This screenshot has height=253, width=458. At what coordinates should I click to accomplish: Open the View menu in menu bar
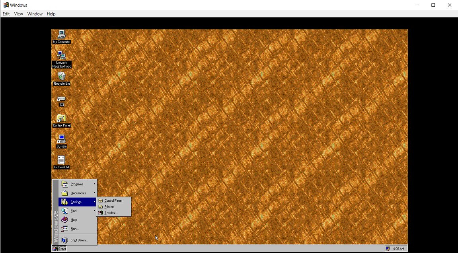click(18, 14)
